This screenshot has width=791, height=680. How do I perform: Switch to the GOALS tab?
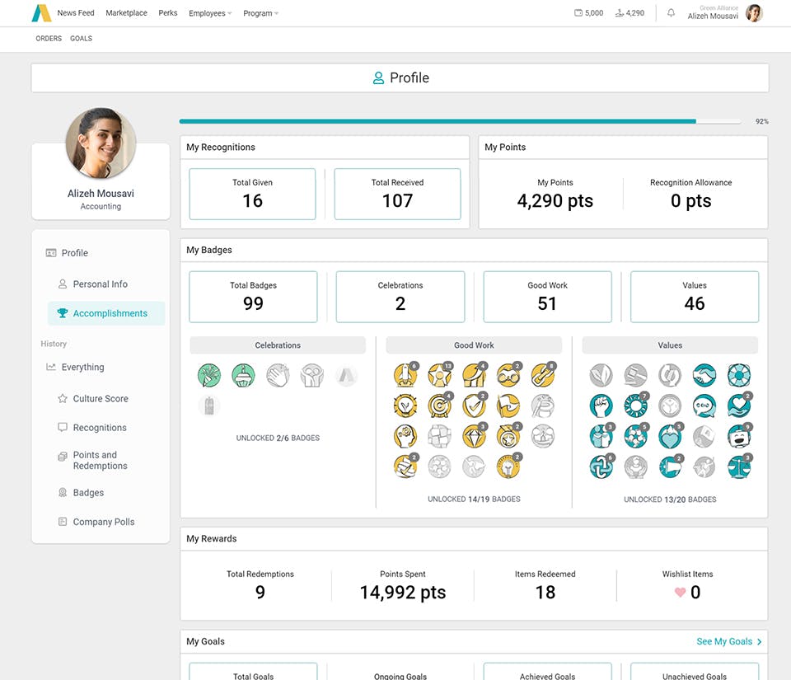pyautogui.click(x=82, y=39)
